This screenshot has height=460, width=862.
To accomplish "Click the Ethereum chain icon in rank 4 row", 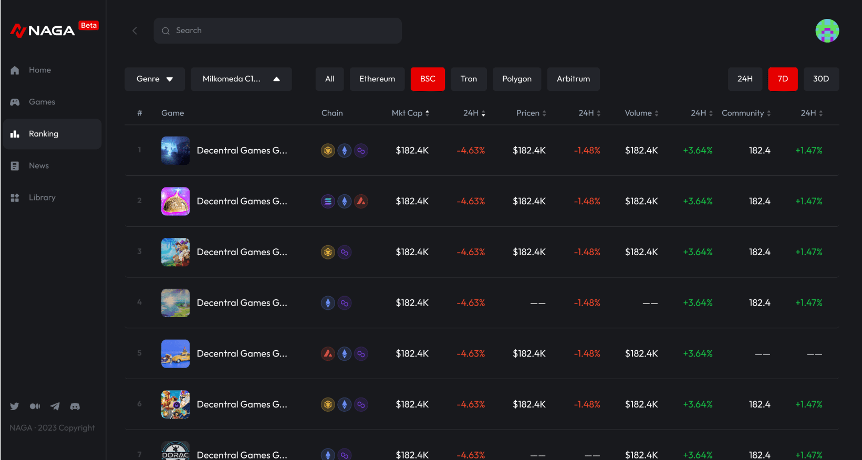I will [x=328, y=303].
